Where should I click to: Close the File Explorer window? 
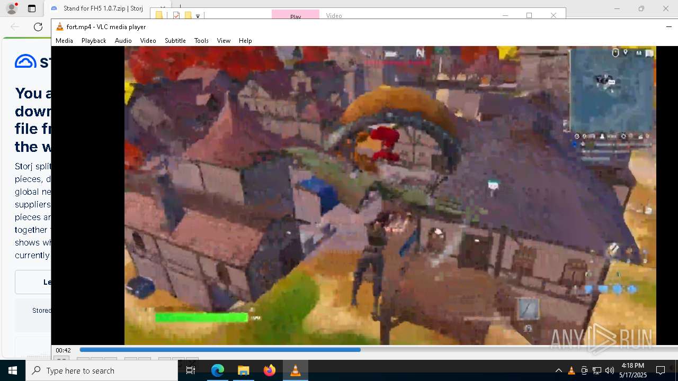click(553, 15)
